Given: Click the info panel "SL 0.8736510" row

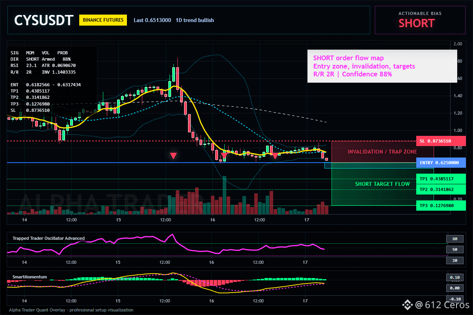Looking at the screenshot, I should [x=30, y=110].
